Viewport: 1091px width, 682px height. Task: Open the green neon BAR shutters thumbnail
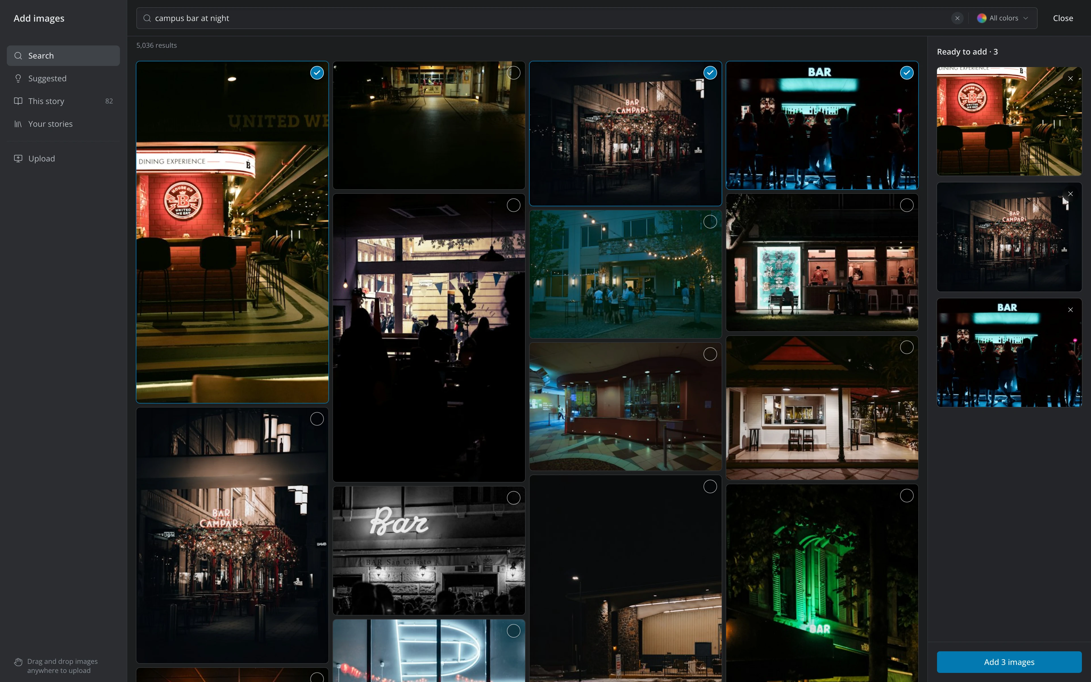tap(822, 583)
